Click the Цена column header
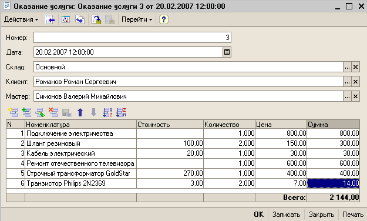The height and width of the screenshot is (221, 367). tap(281, 124)
